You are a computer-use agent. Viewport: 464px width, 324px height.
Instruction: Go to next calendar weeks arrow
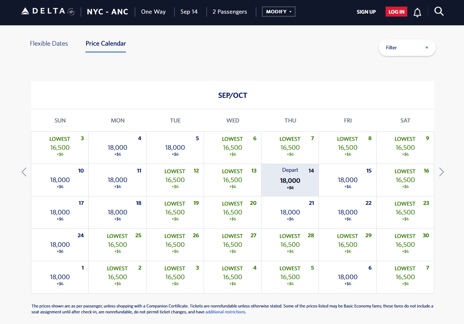click(x=442, y=172)
